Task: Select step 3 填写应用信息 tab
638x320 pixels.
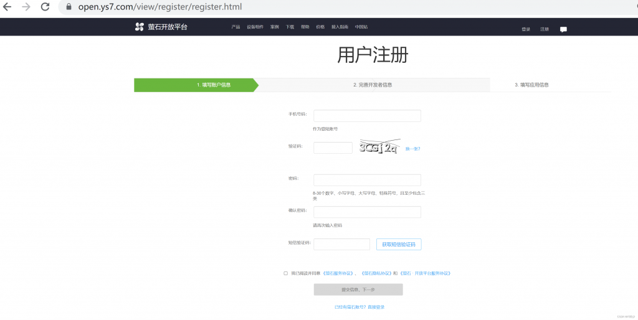Action: point(532,85)
